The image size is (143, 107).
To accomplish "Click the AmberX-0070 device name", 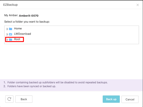I will point(29,16).
